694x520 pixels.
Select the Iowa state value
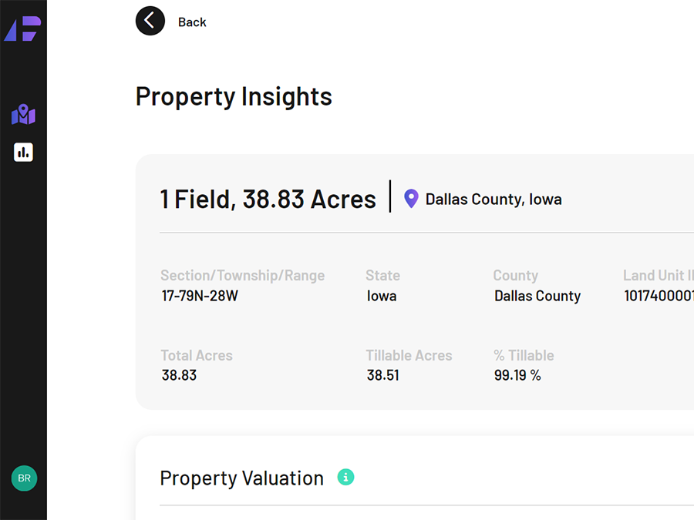pyautogui.click(x=382, y=296)
